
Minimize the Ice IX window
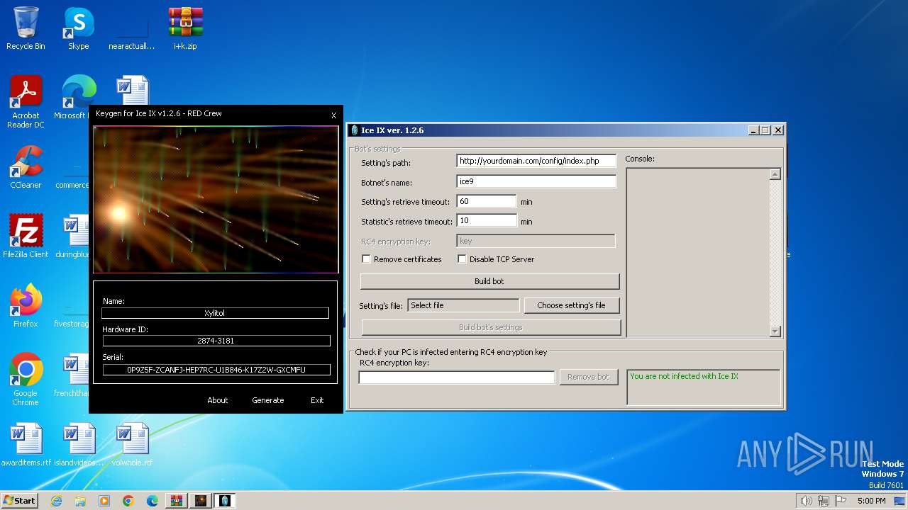click(x=753, y=130)
